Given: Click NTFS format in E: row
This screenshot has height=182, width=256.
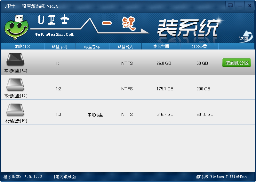Looking at the screenshot, I should click(127, 114).
